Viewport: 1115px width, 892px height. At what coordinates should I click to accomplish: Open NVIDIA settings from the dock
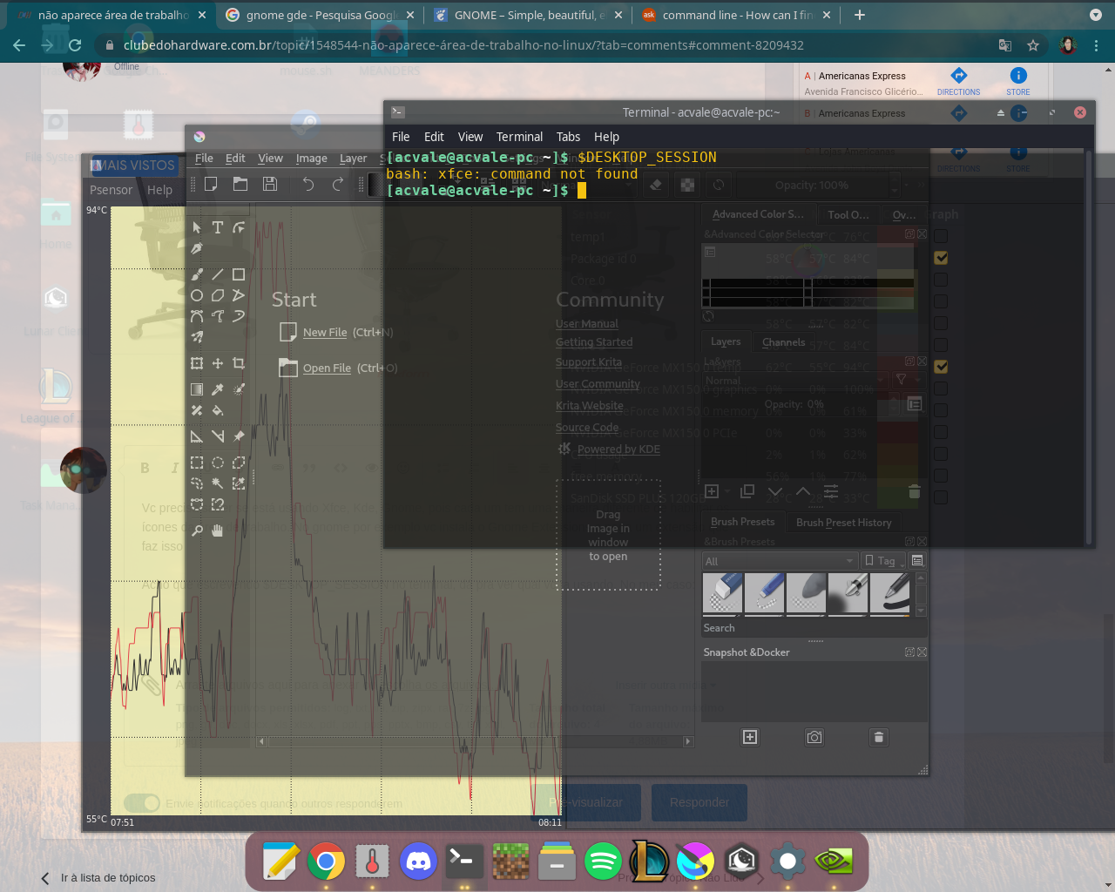point(834,862)
